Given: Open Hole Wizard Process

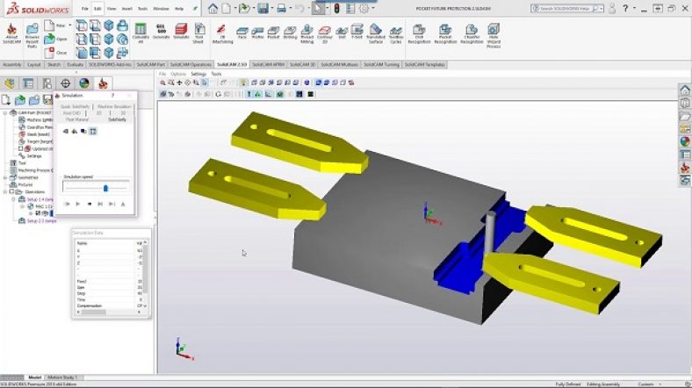Looking at the screenshot, I should click(x=494, y=35).
